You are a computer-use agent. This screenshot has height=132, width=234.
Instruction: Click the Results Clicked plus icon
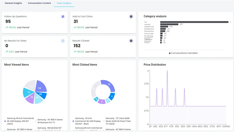point(131,41)
